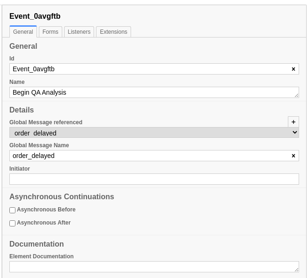Click the Documentation section heading
This screenshot has height=278, width=308.
(x=37, y=244)
